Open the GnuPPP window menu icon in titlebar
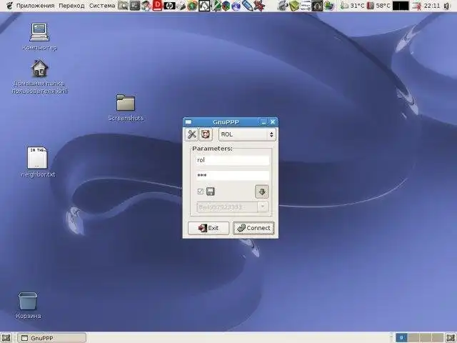457x343 pixels. pyautogui.click(x=189, y=122)
